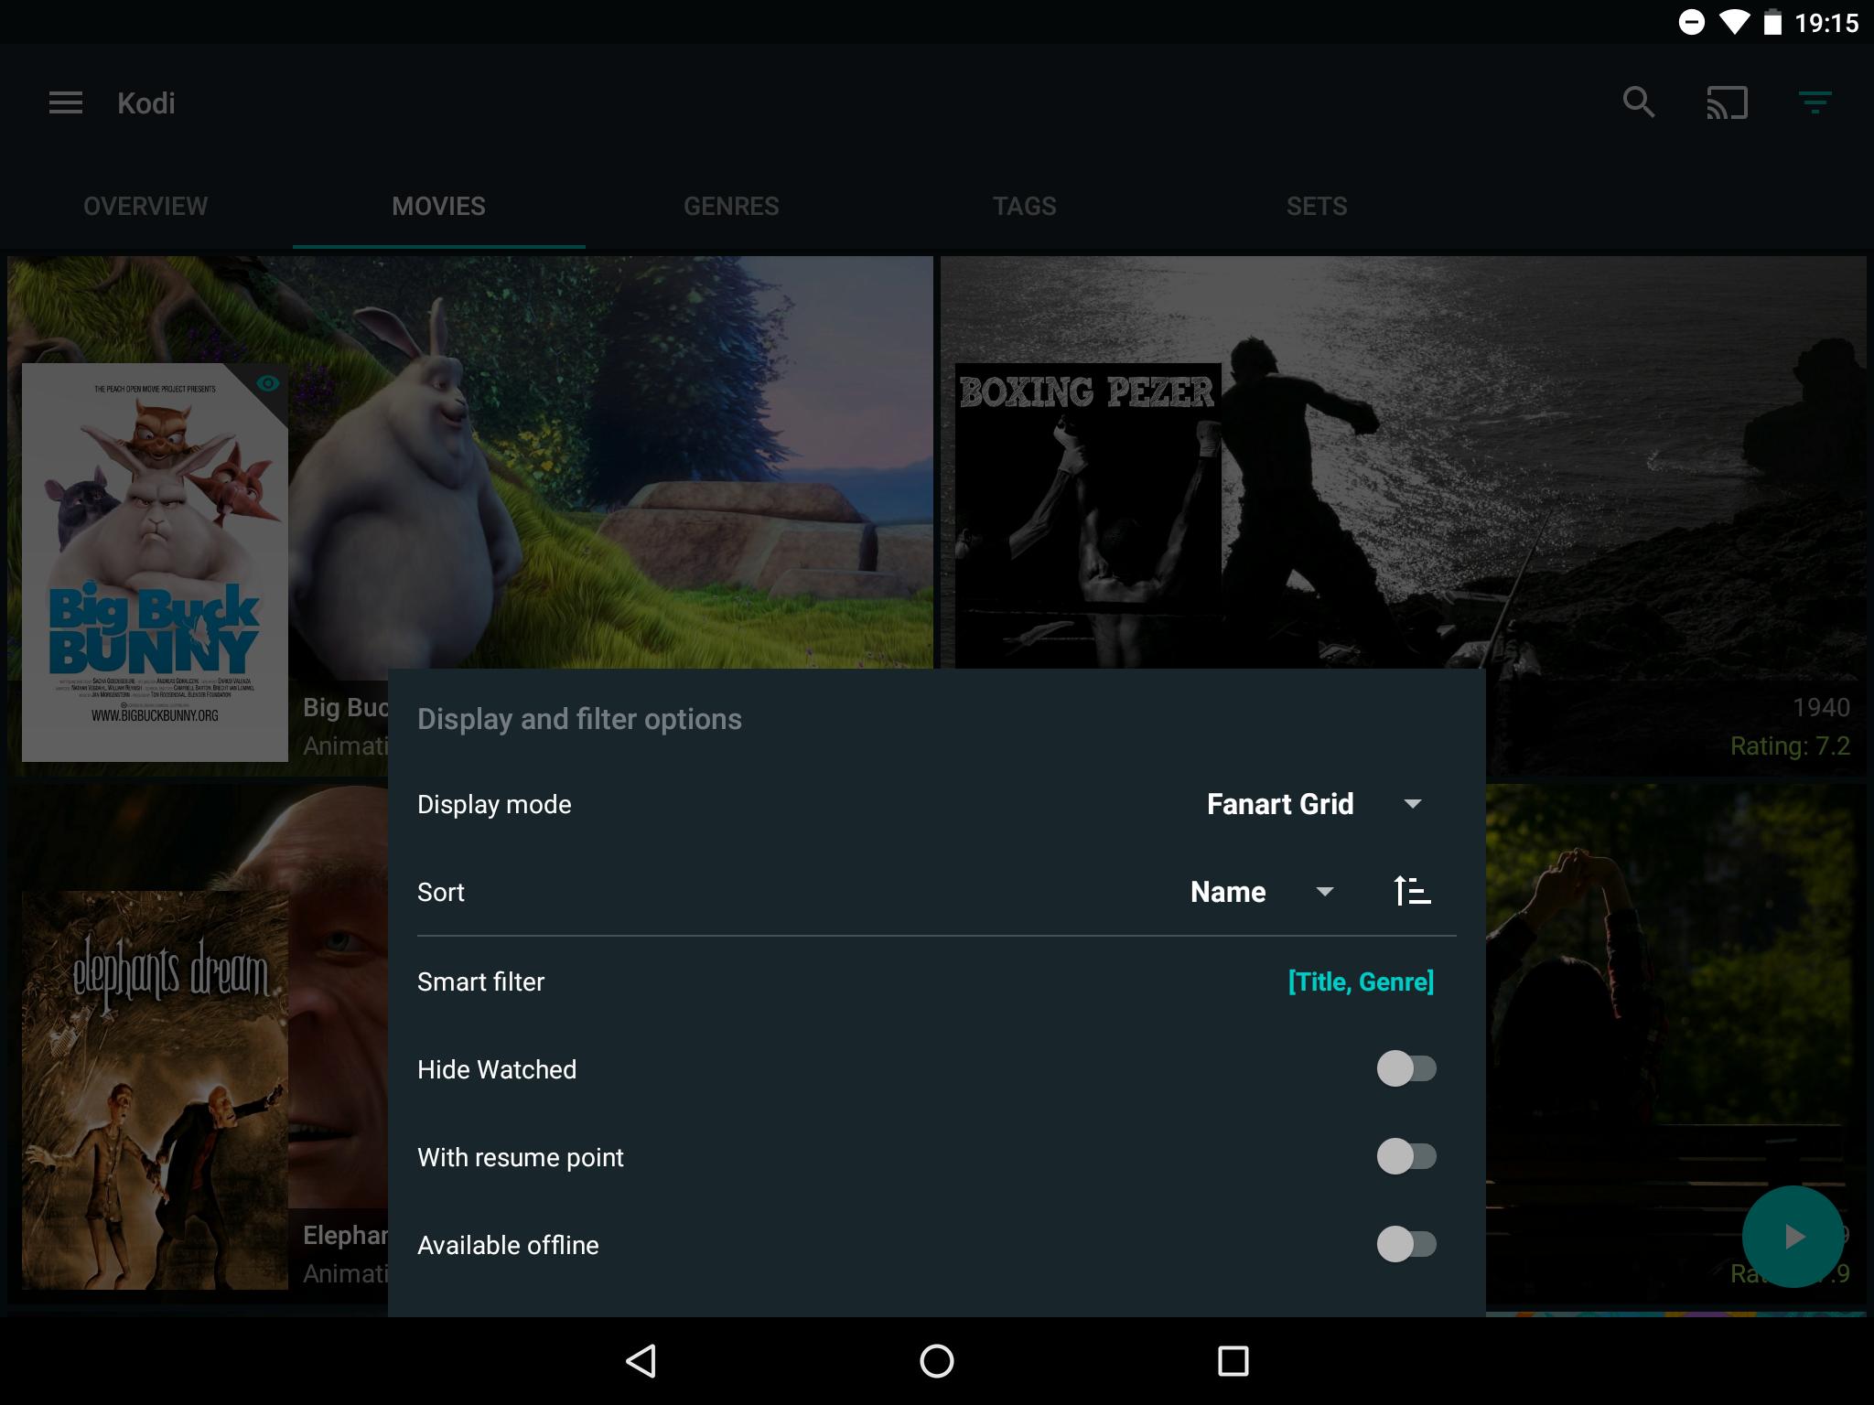Tap Display and filter options heading
This screenshot has width=1874, height=1405.
[579, 719]
